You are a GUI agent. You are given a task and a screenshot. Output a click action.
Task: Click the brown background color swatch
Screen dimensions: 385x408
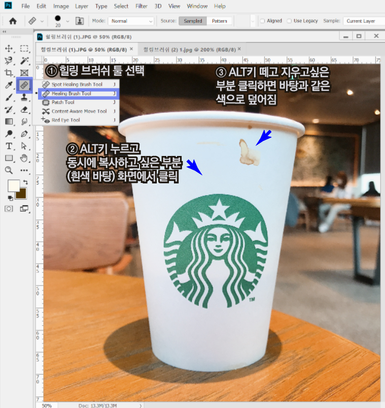click(21, 194)
